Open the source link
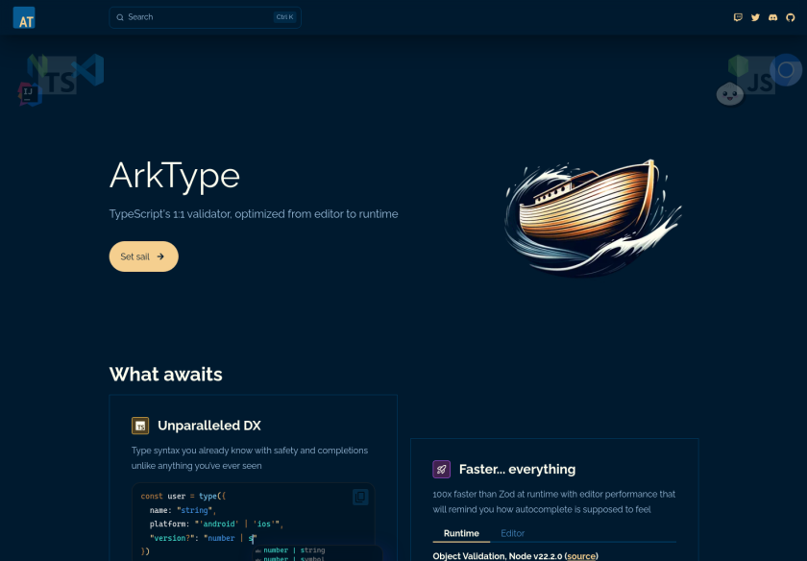The height and width of the screenshot is (561, 807). 581,556
